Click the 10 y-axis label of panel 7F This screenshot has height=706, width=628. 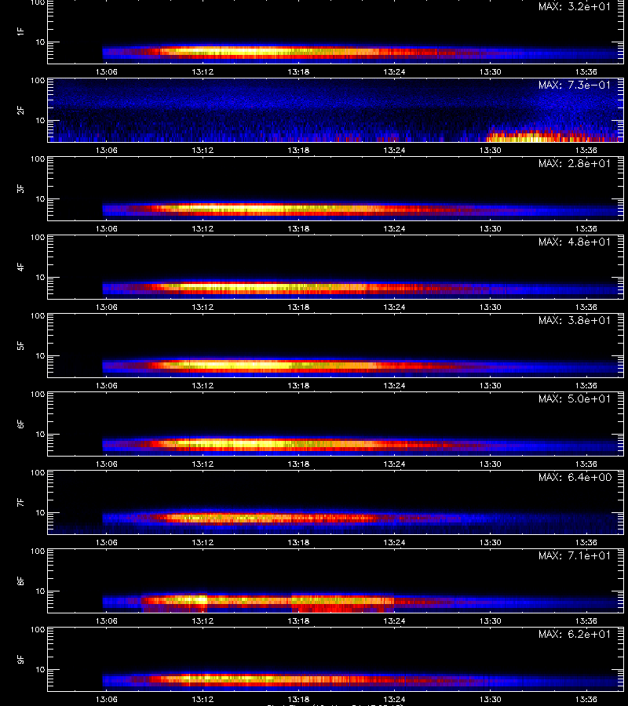click(x=41, y=513)
